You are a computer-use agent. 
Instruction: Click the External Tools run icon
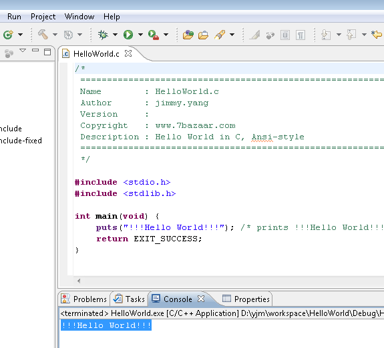click(x=154, y=35)
